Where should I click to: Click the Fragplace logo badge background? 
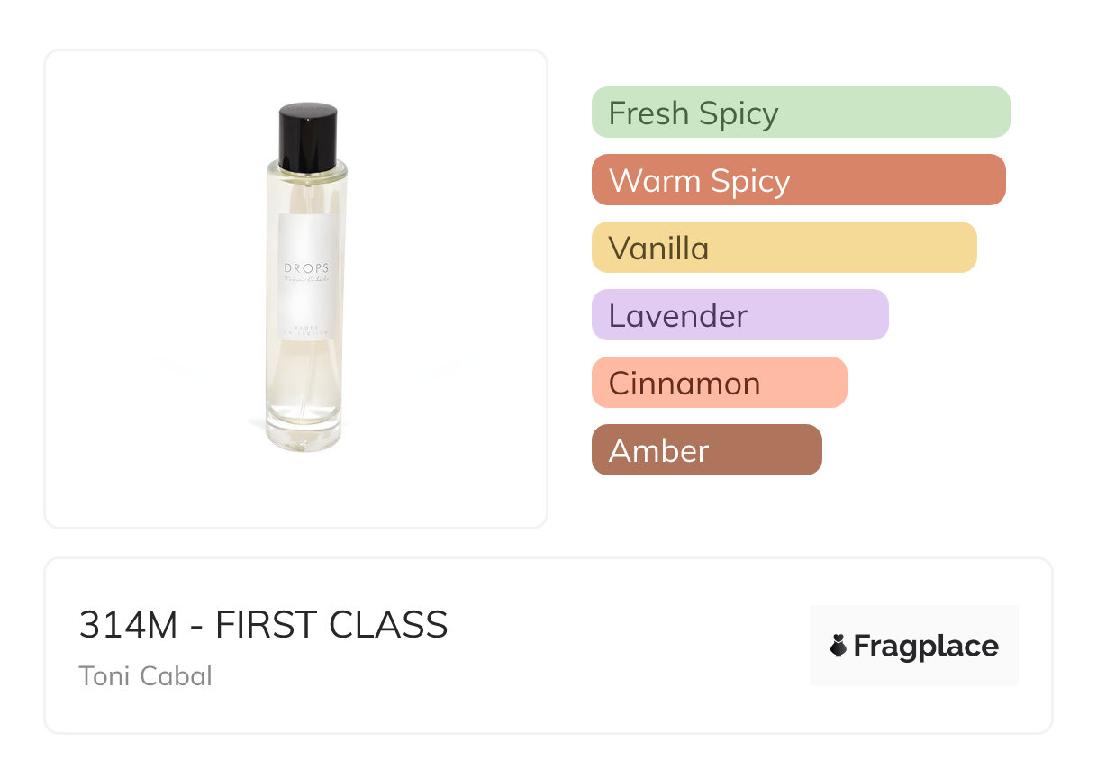coord(914,646)
